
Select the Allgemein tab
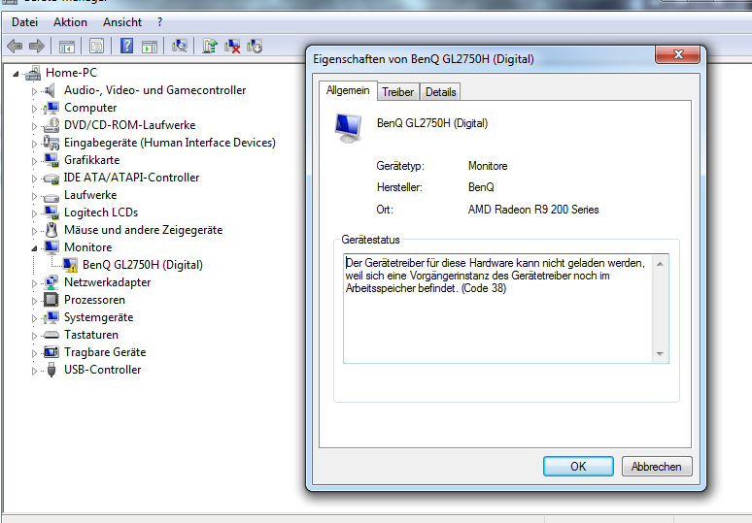pos(348,90)
